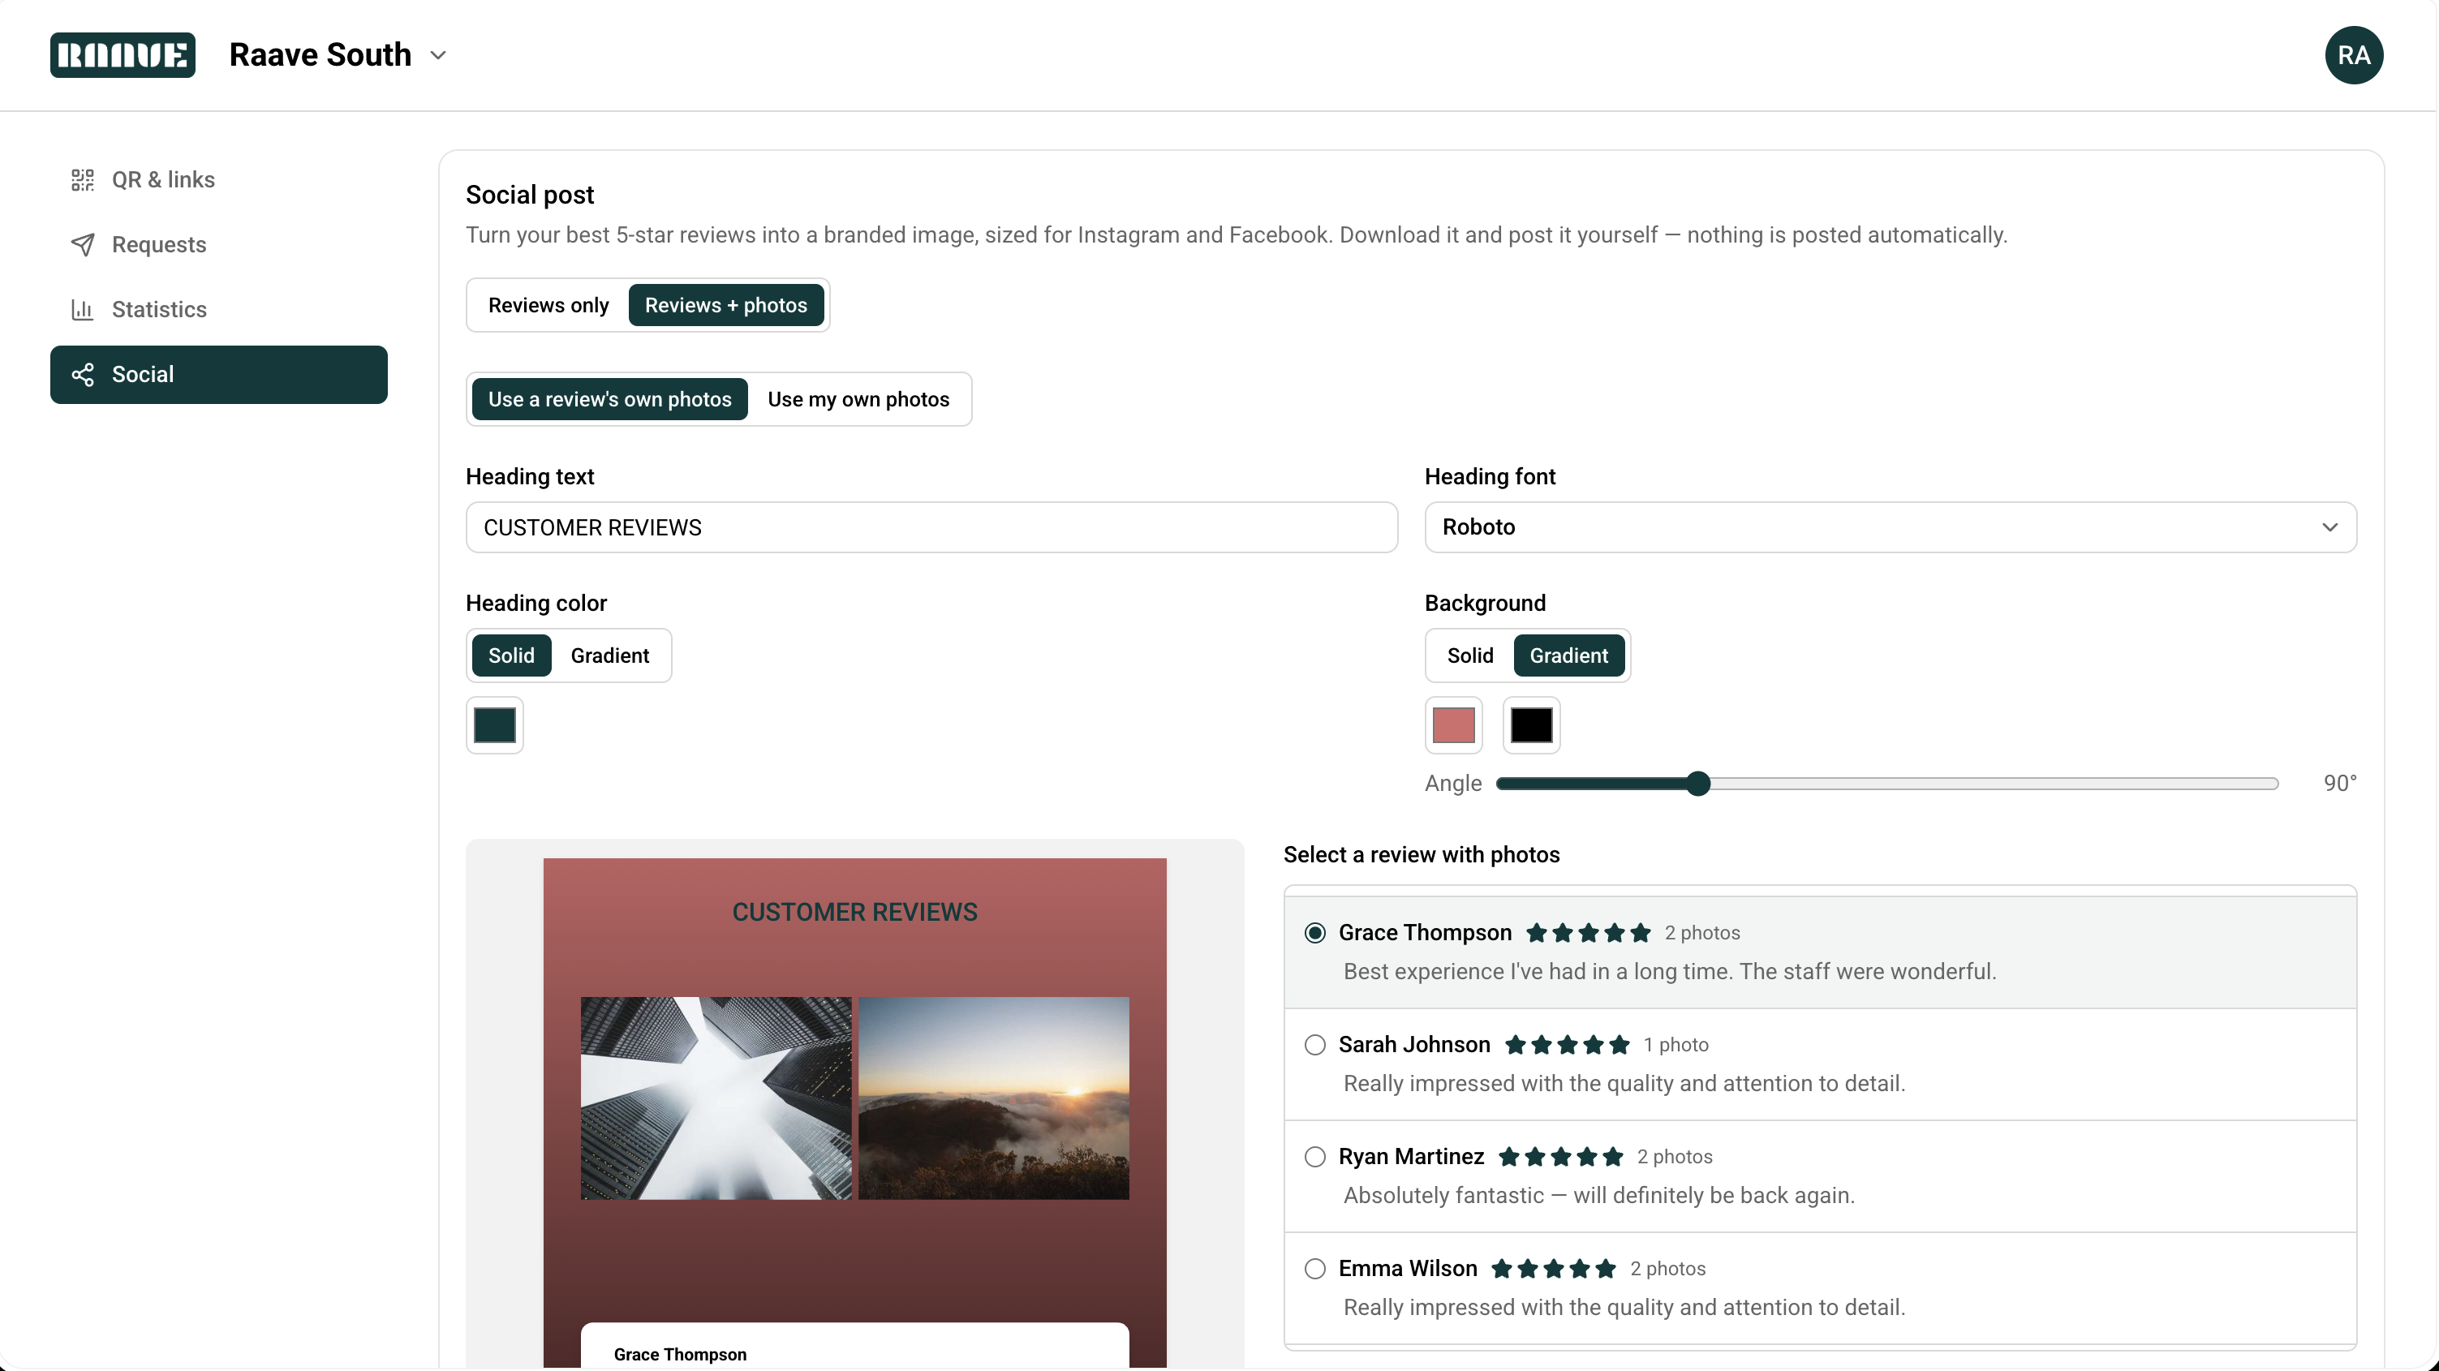
Task: Open the black background gradient swatch
Action: pos(1531,725)
